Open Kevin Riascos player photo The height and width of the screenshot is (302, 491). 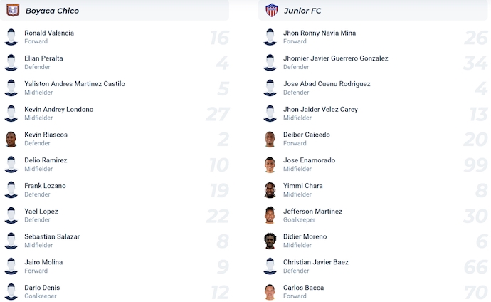[11, 139]
